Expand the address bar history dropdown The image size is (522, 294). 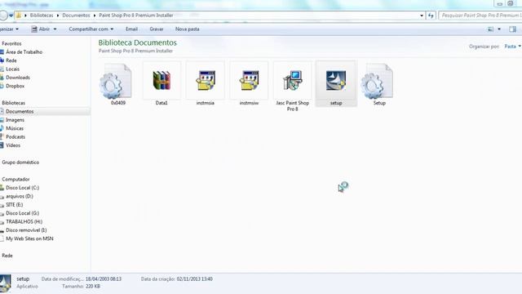click(422, 16)
